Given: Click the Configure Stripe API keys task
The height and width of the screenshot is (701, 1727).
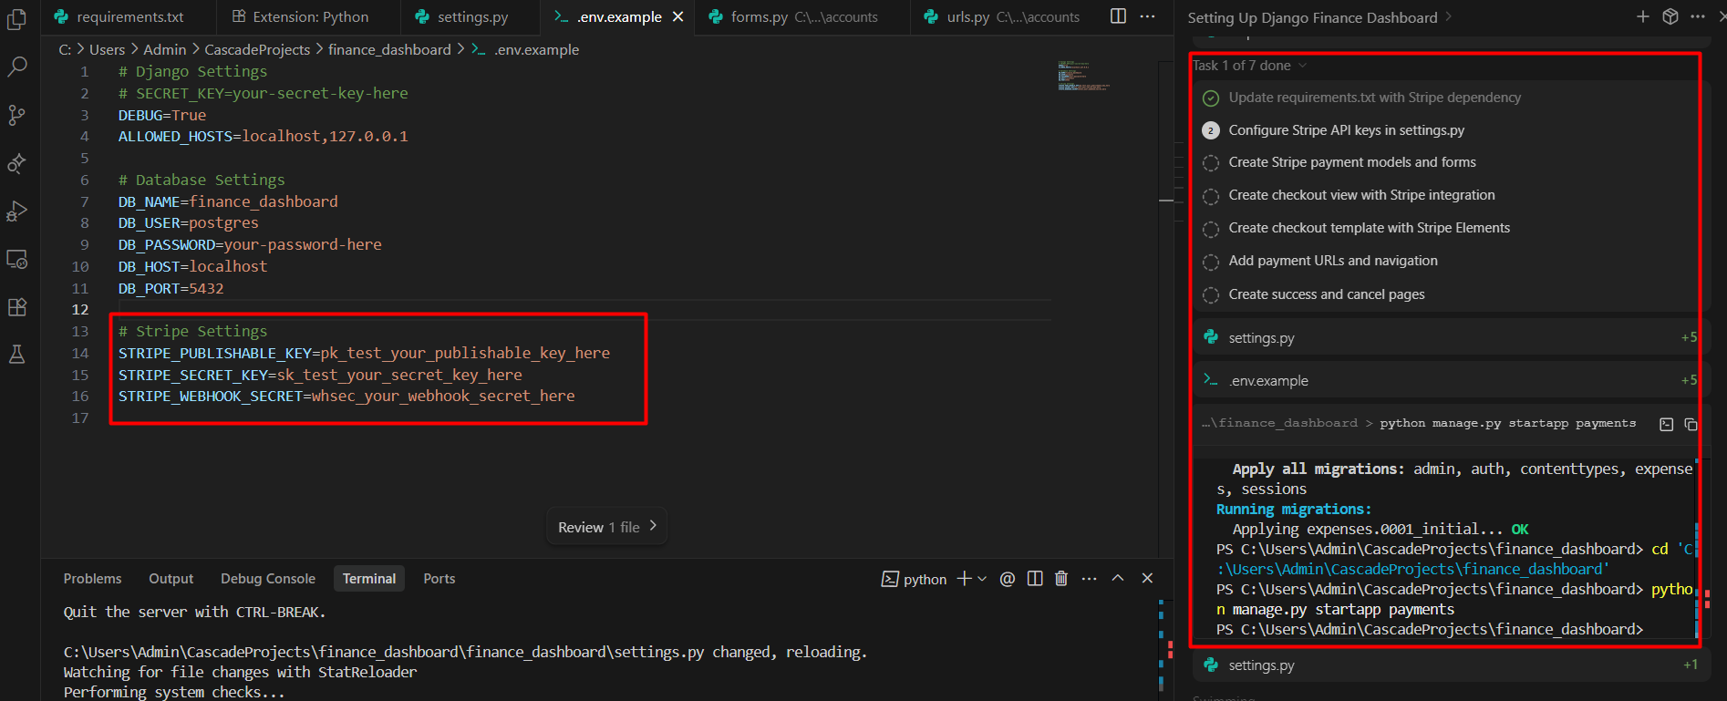Looking at the screenshot, I should point(1347,130).
